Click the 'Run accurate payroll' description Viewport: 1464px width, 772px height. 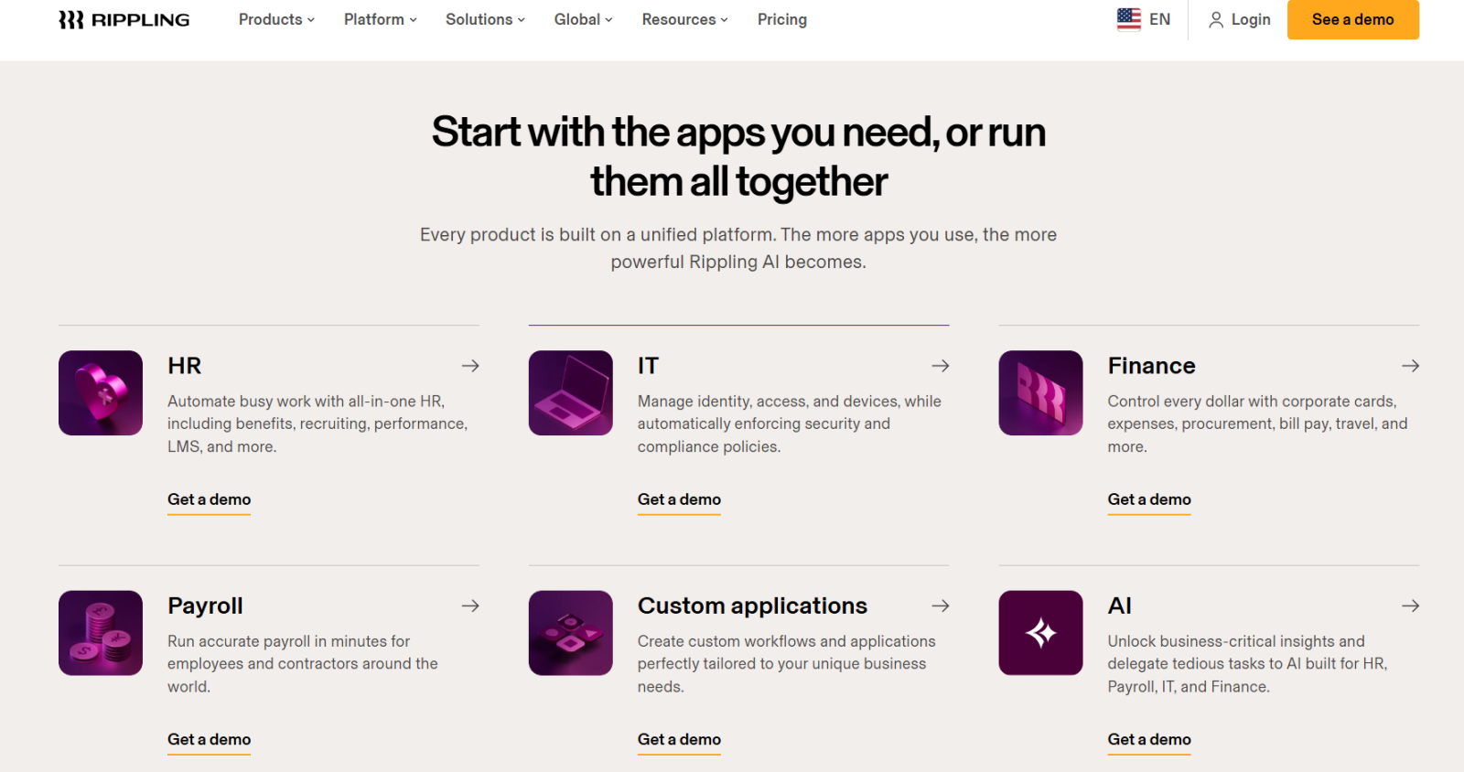point(303,664)
